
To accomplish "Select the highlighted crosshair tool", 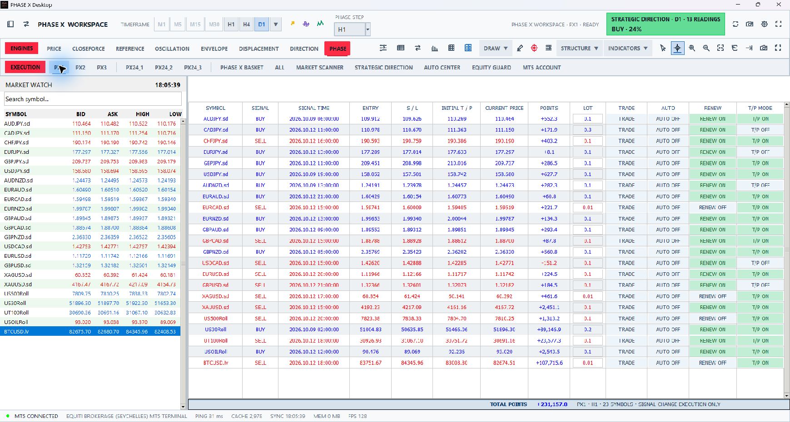I will point(677,48).
